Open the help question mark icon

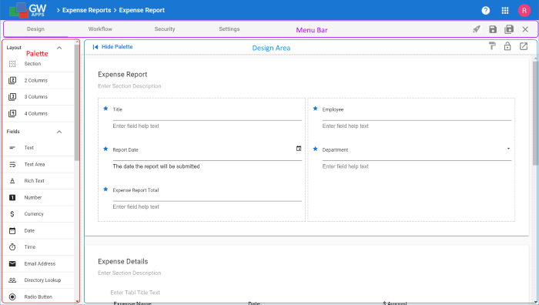tap(485, 10)
